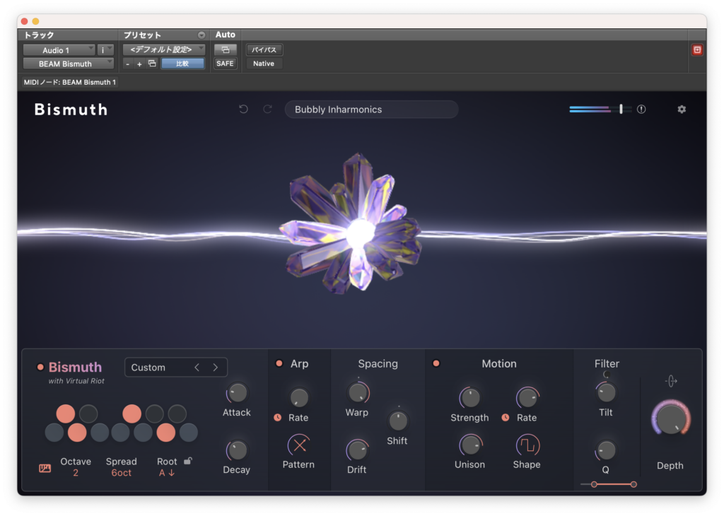Click the Filter Tilt knob
The image size is (724, 516).
pyautogui.click(x=606, y=393)
